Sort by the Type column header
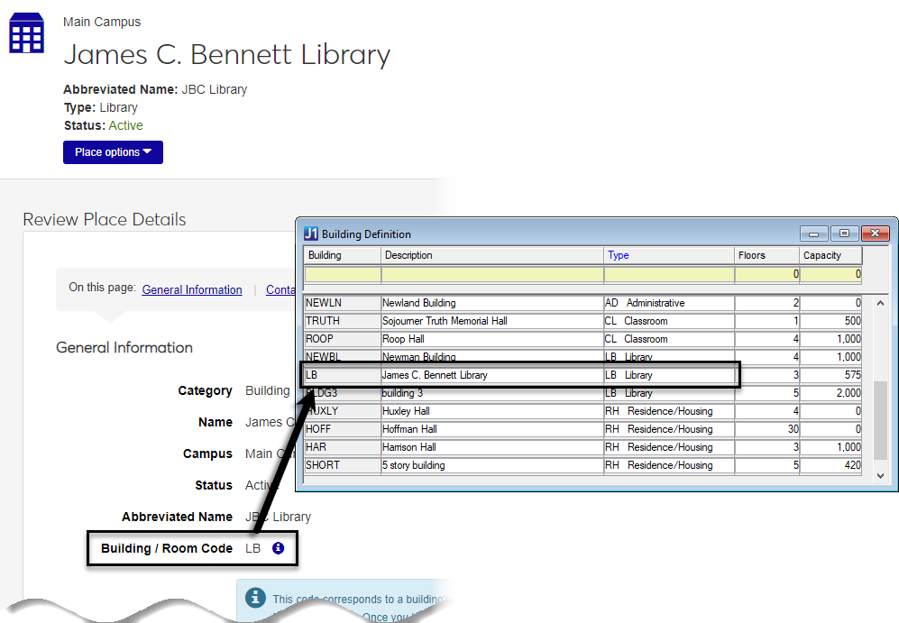Screen dimensions: 899x623 pos(669,256)
